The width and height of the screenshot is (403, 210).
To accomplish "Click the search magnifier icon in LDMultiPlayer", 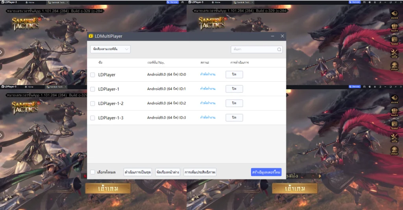I will click(279, 49).
